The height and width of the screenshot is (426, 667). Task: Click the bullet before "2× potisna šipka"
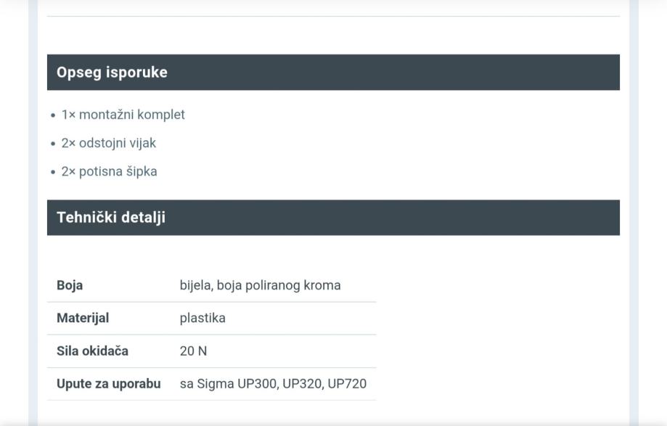pyautogui.click(x=54, y=172)
